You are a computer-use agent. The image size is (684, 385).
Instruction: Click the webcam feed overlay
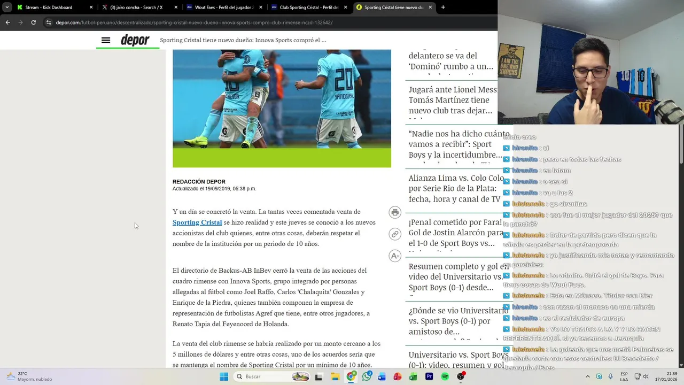(x=590, y=62)
